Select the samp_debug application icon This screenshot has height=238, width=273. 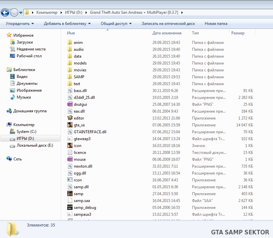click(x=70, y=208)
